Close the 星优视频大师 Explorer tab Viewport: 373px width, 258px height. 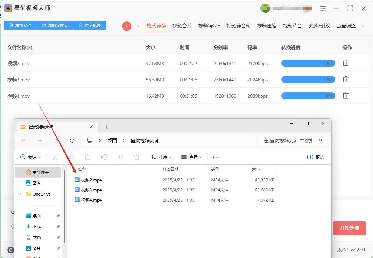(x=91, y=127)
